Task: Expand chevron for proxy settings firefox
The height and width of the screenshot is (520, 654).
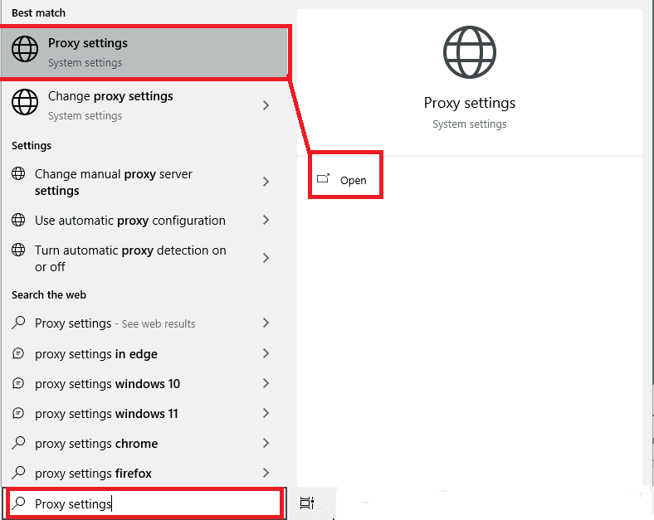Action: (266, 474)
